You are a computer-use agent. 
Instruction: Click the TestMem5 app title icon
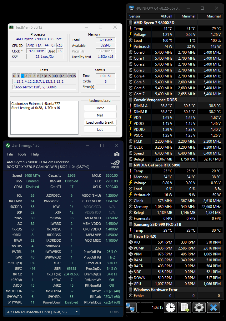pyautogui.click(x=12, y=27)
